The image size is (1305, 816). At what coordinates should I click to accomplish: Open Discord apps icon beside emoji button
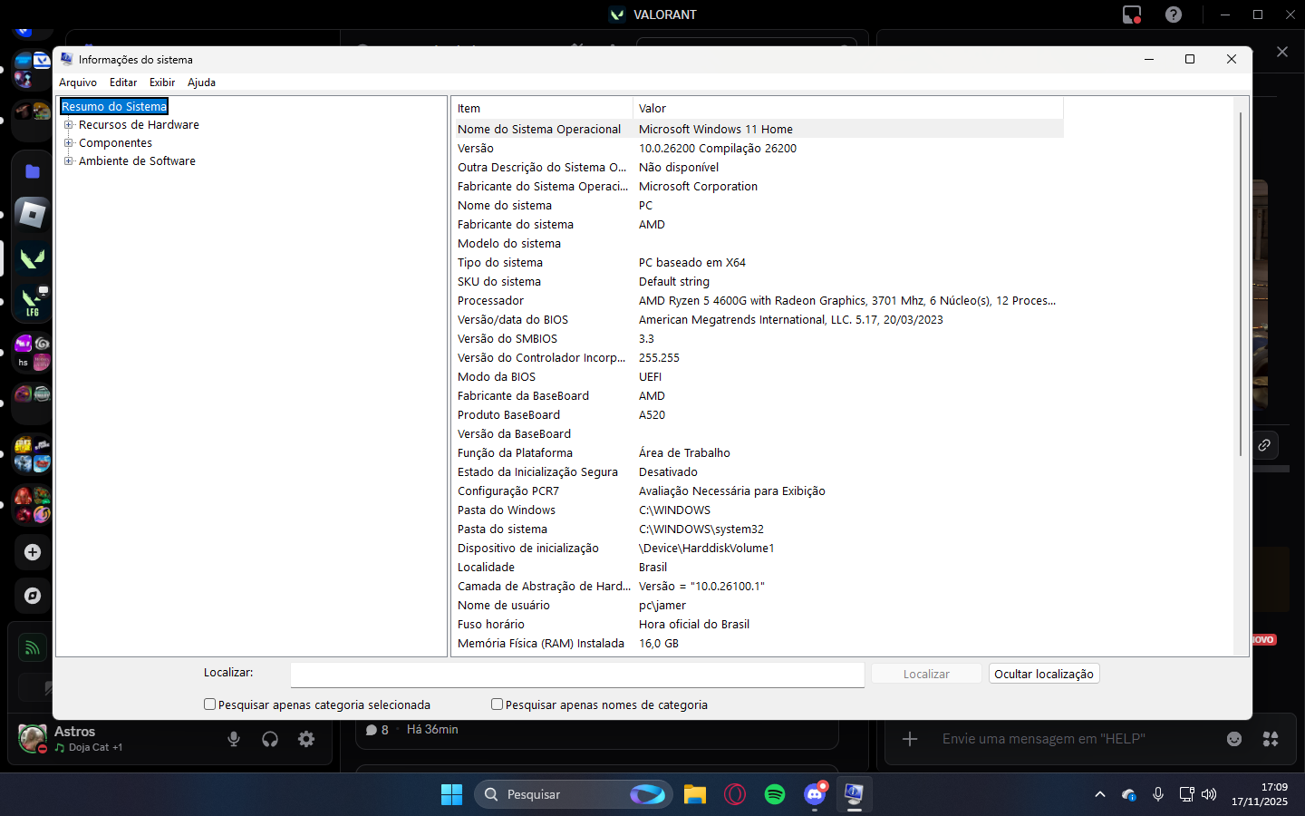click(x=1271, y=739)
